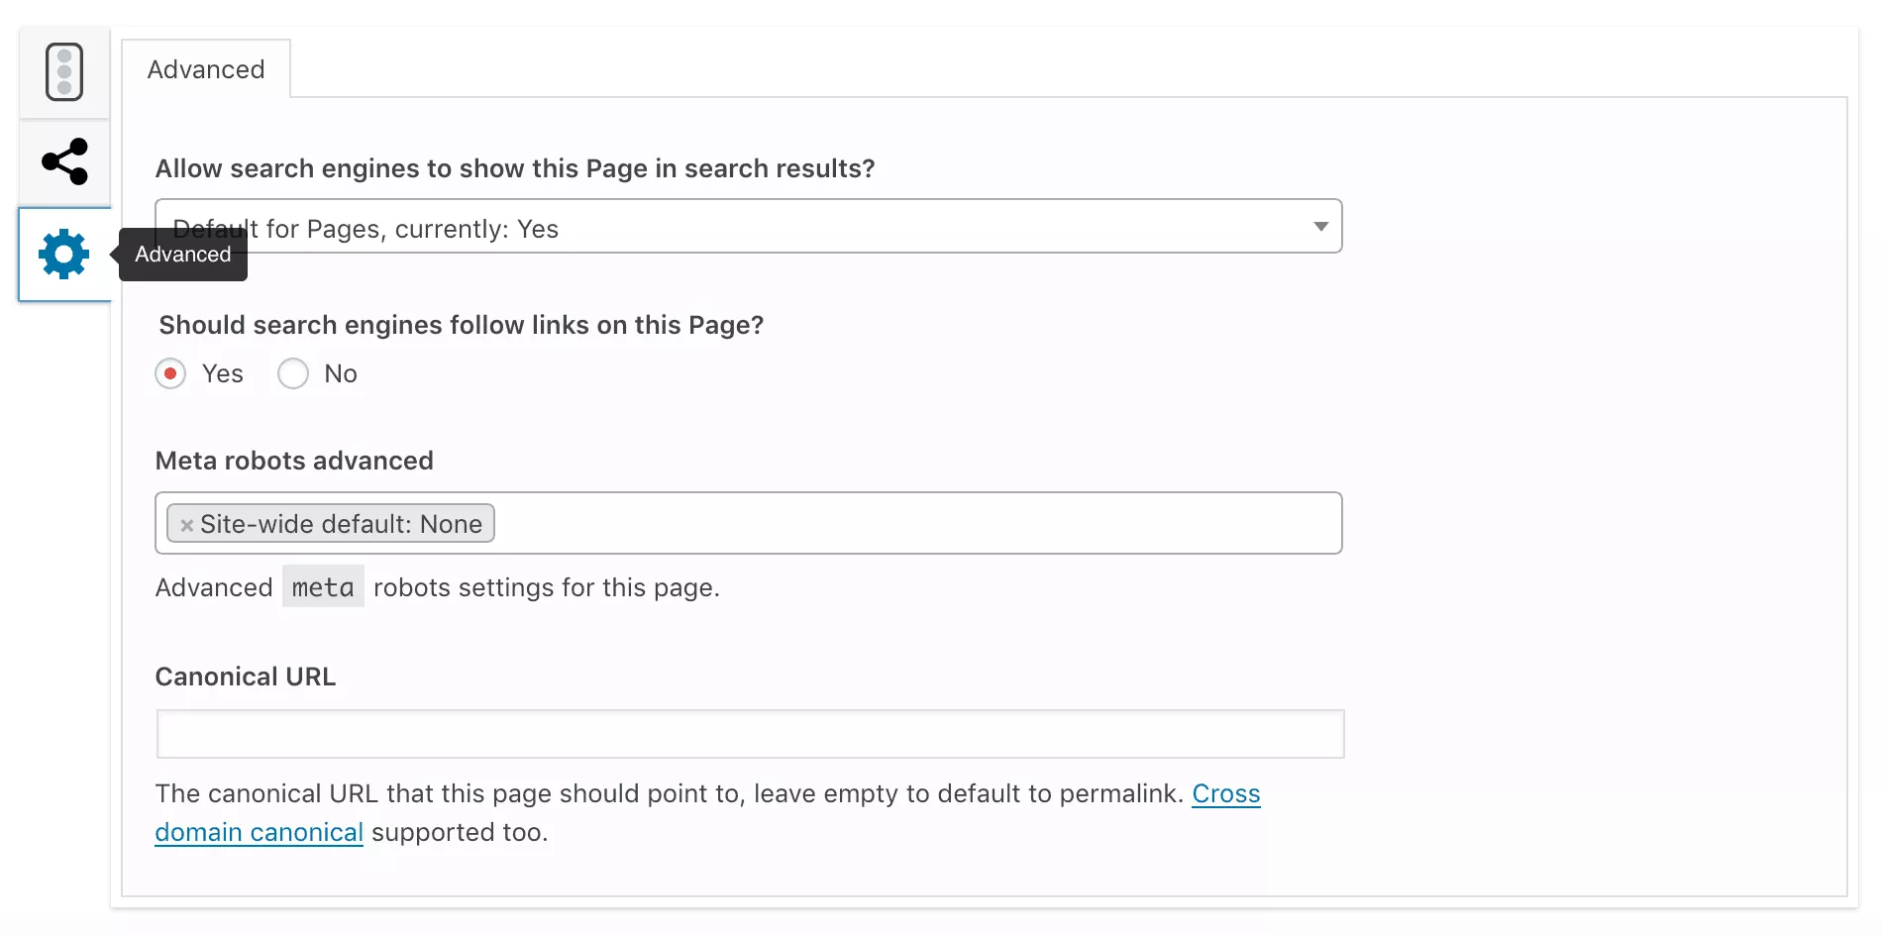The image size is (1882, 935).
Task: Remove the Site-wide default: None tag
Action: click(x=186, y=525)
